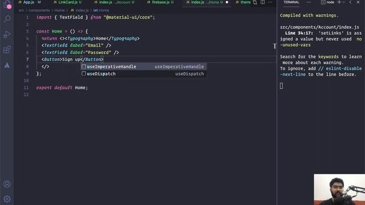Click the JS icon on the firebase.js tab
365x205 pixels.
pyautogui.click(x=148, y=2)
